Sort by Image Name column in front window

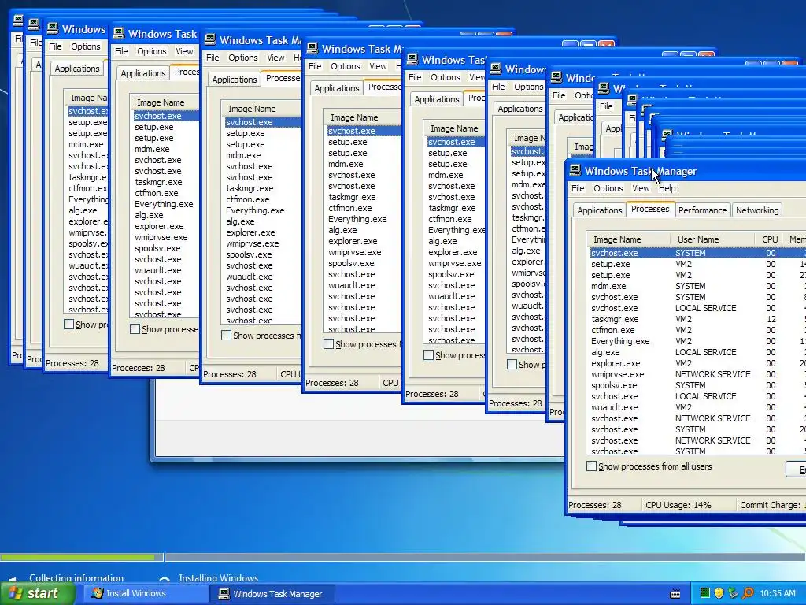pos(628,239)
